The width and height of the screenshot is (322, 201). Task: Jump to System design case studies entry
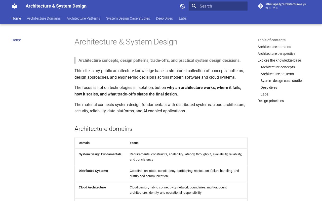(282, 81)
